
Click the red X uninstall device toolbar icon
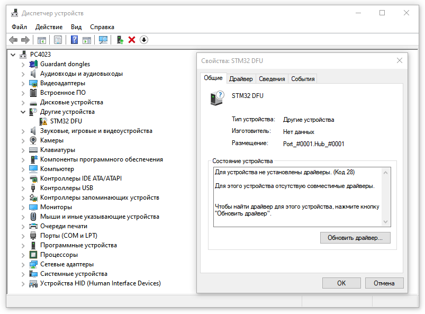[x=132, y=40]
